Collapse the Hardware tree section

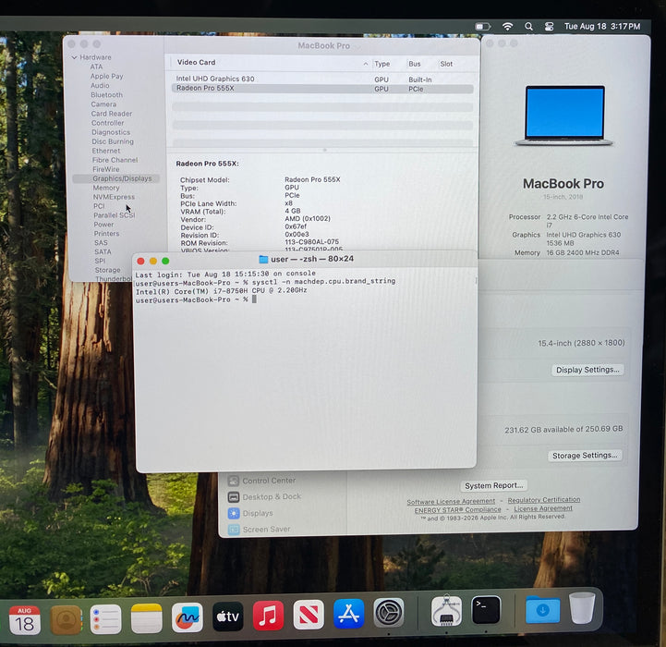tap(74, 57)
